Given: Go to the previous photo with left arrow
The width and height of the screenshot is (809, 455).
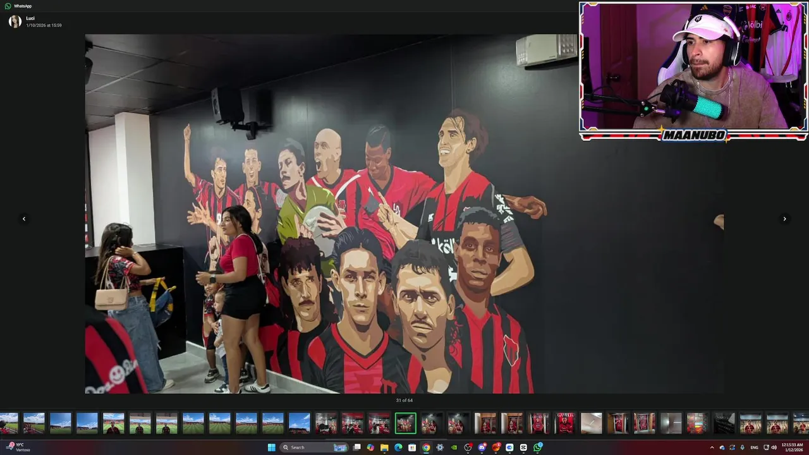Looking at the screenshot, I should 24,219.
